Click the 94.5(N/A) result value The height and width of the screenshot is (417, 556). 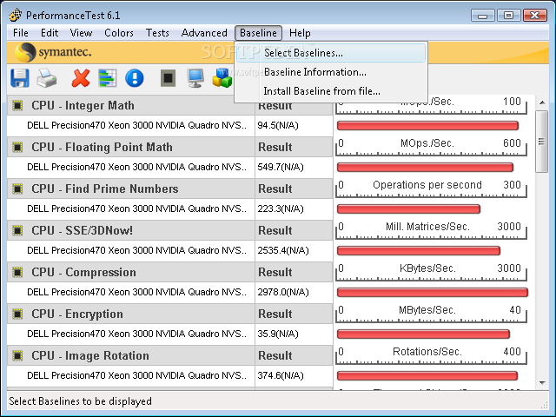click(x=278, y=125)
